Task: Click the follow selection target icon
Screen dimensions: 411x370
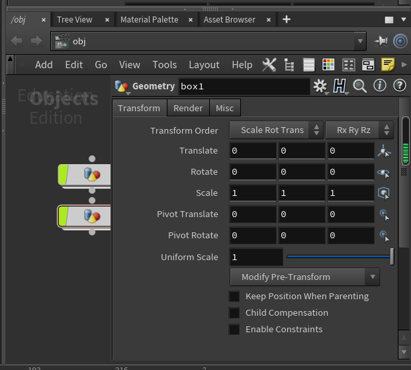Action: (400, 41)
